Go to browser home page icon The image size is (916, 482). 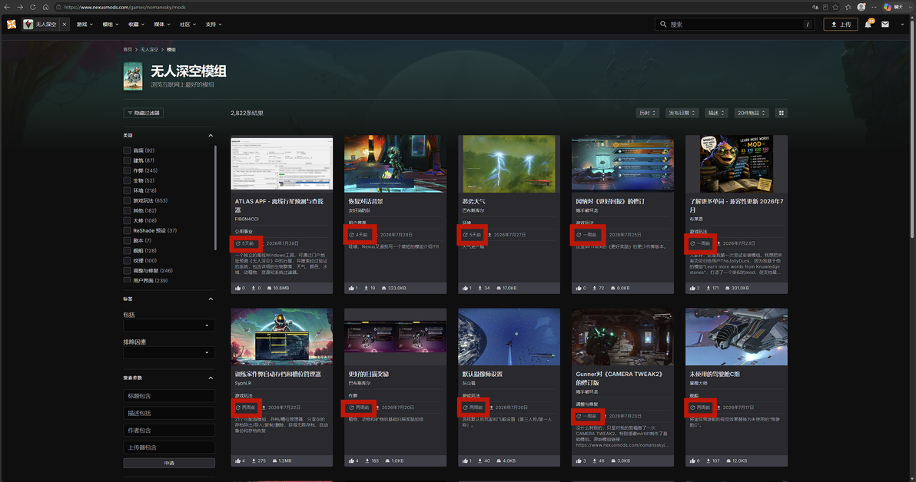point(45,7)
